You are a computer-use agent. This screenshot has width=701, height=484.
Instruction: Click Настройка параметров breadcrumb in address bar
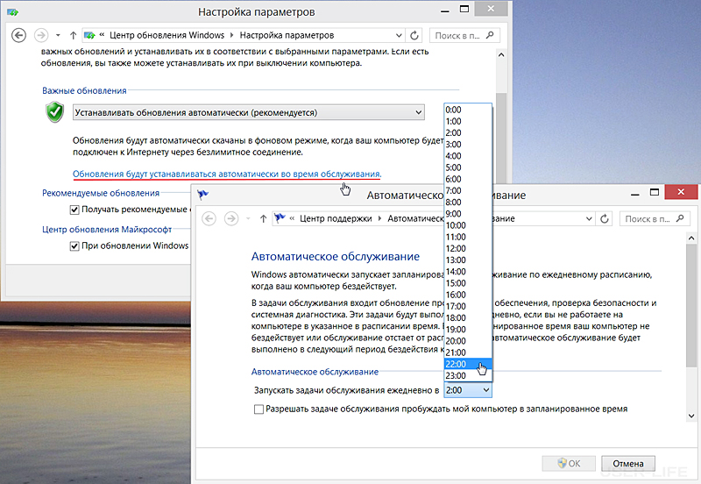tap(287, 35)
